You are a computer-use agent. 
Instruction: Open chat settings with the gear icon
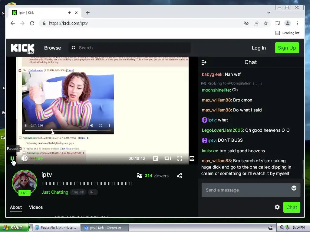click(277, 207)
